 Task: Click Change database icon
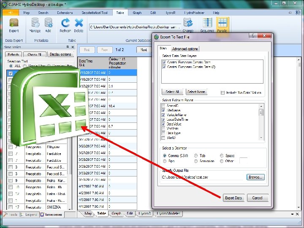tap(188, 25)
